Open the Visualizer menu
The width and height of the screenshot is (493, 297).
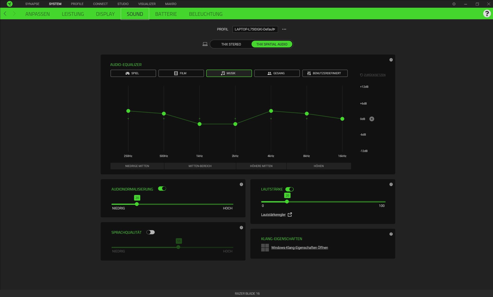tap(147, 4)
